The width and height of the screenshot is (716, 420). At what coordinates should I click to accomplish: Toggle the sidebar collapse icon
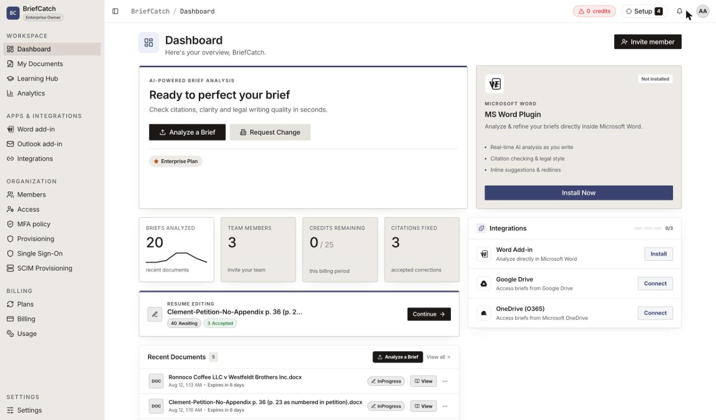click(x=115, y=11)
